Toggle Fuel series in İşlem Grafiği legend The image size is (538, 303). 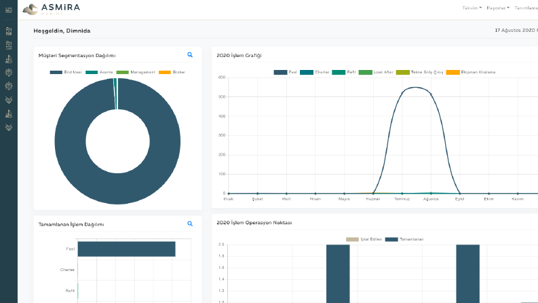(x=285, y=72)
